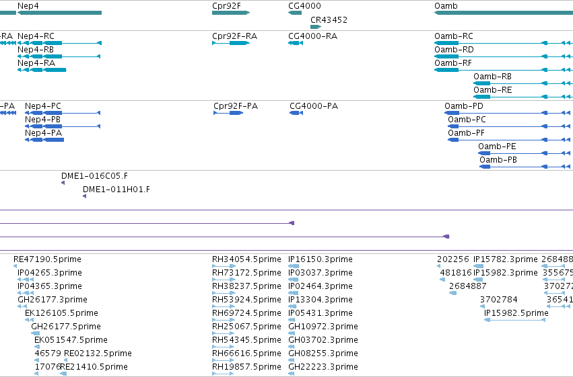Select the CG4000 gene feature
The image size is (573, 377).
(295, 13)
